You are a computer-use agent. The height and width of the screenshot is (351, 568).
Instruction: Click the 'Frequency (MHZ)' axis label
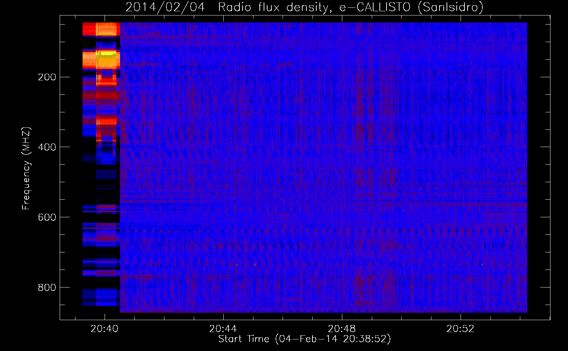click(x=26, y=168)
